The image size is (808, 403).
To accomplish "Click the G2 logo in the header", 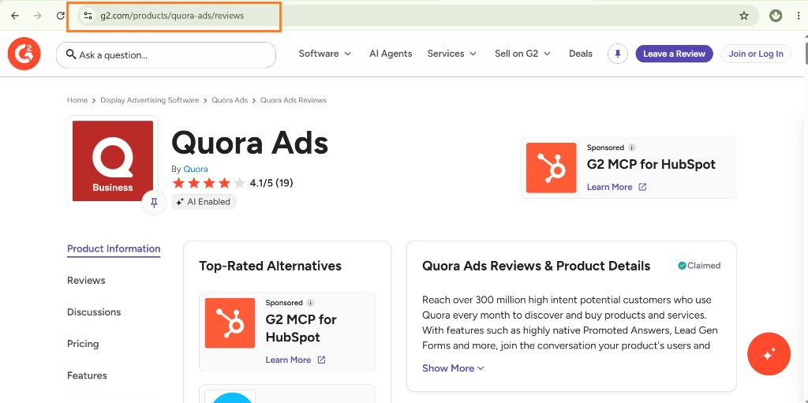I will [x=24, y=54].
